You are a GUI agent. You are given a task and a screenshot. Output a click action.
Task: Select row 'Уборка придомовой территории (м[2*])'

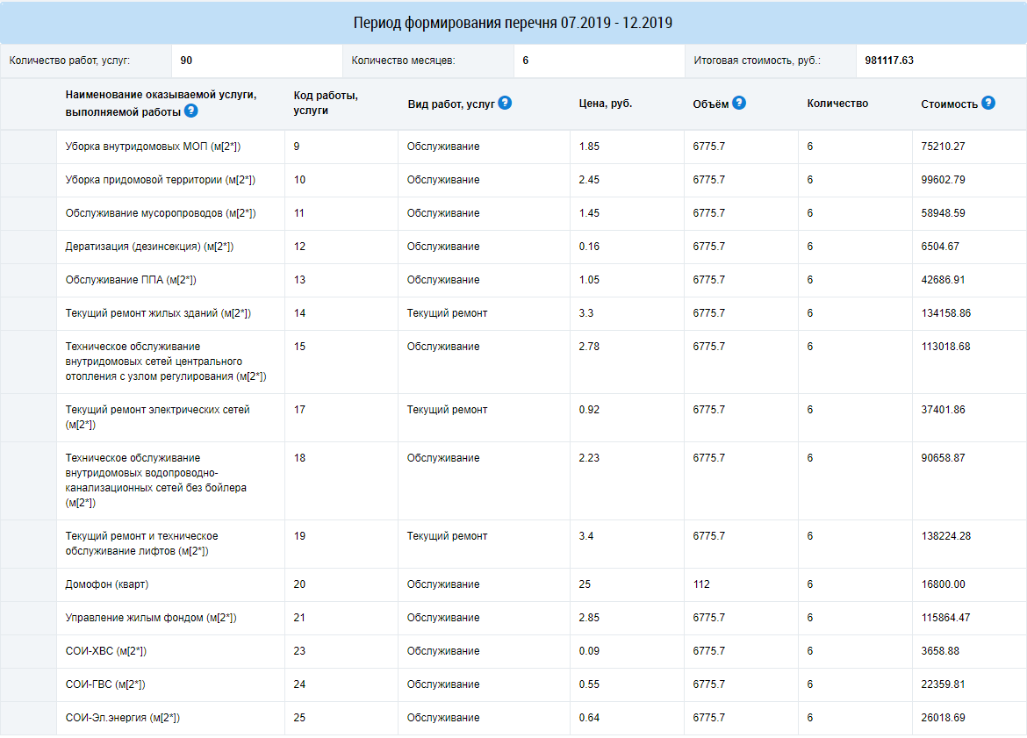[x=513, y=180]
